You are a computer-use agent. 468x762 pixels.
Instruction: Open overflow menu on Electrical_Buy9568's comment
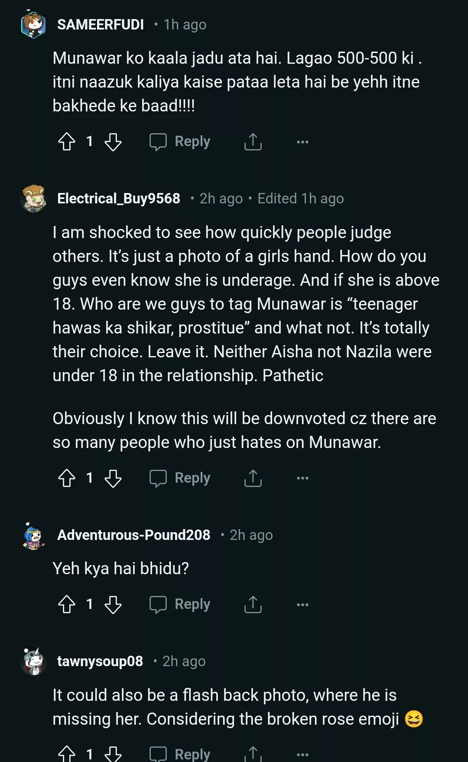click(302, 478)
